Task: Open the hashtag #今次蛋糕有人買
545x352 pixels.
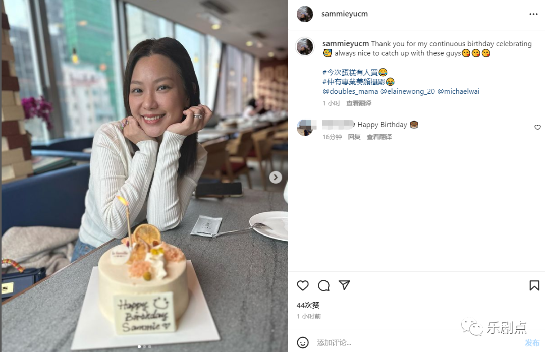Action: pyautogui.click(x=350, y=72)
